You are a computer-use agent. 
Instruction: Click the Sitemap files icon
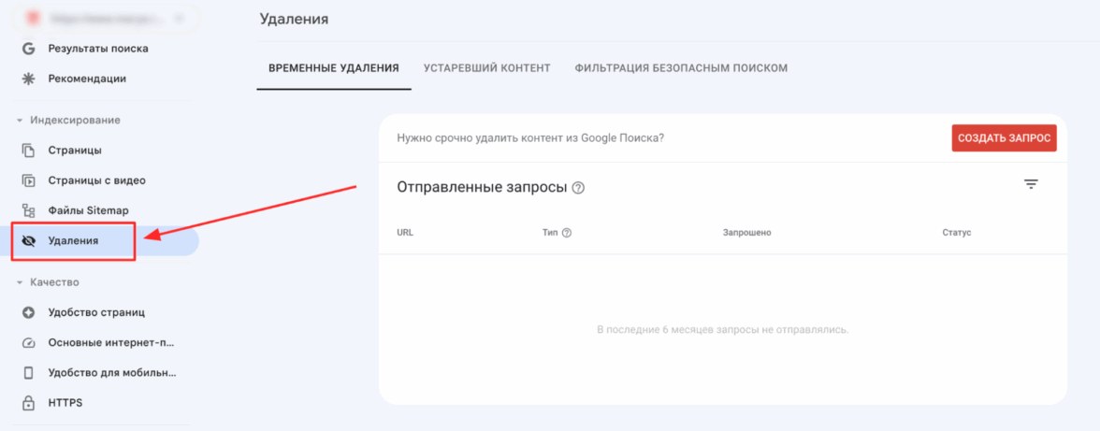coord(28,210)
